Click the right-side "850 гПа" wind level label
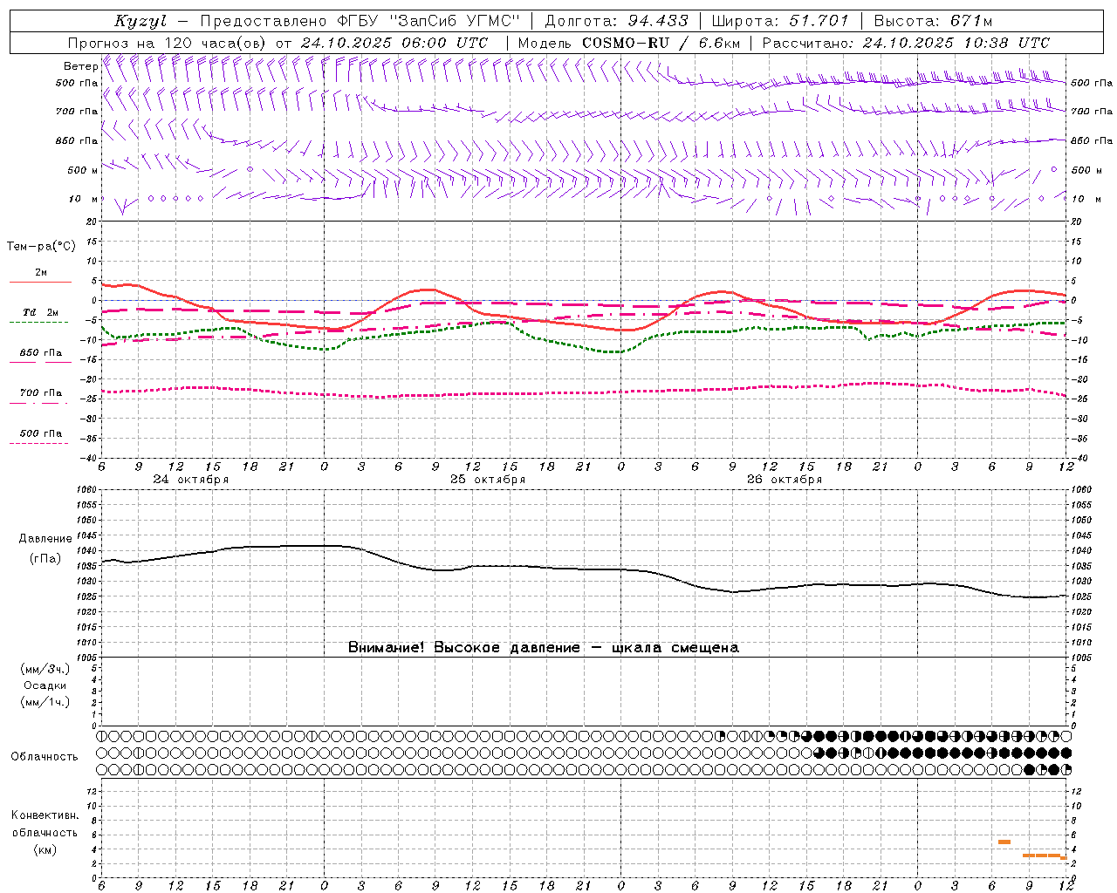 [1092, 140]
